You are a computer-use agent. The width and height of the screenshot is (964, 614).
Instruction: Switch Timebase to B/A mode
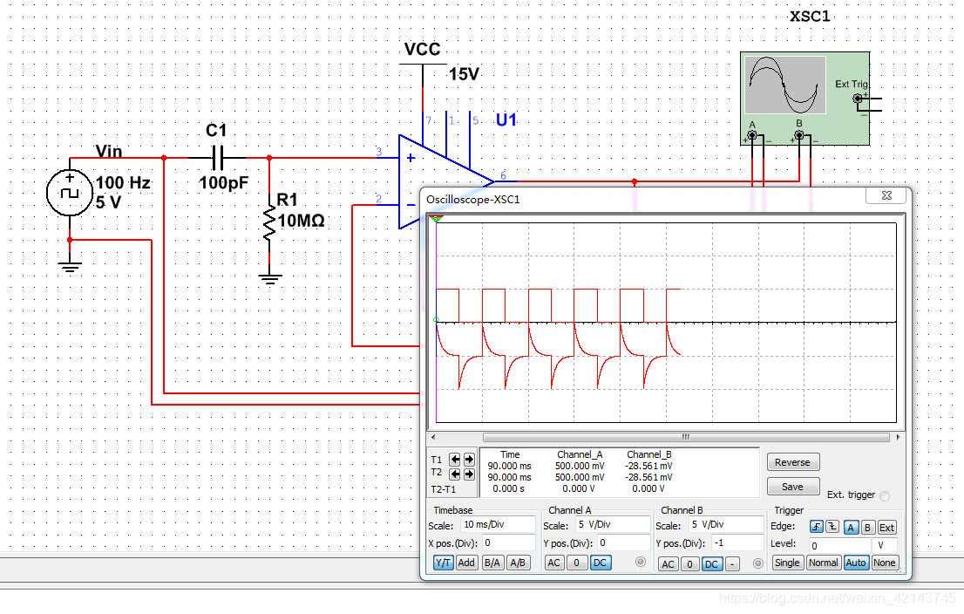(492, 563)
